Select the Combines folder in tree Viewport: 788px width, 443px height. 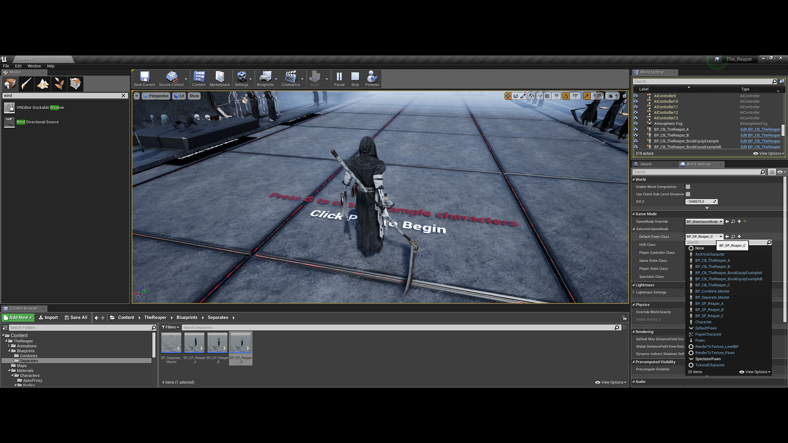29,356
